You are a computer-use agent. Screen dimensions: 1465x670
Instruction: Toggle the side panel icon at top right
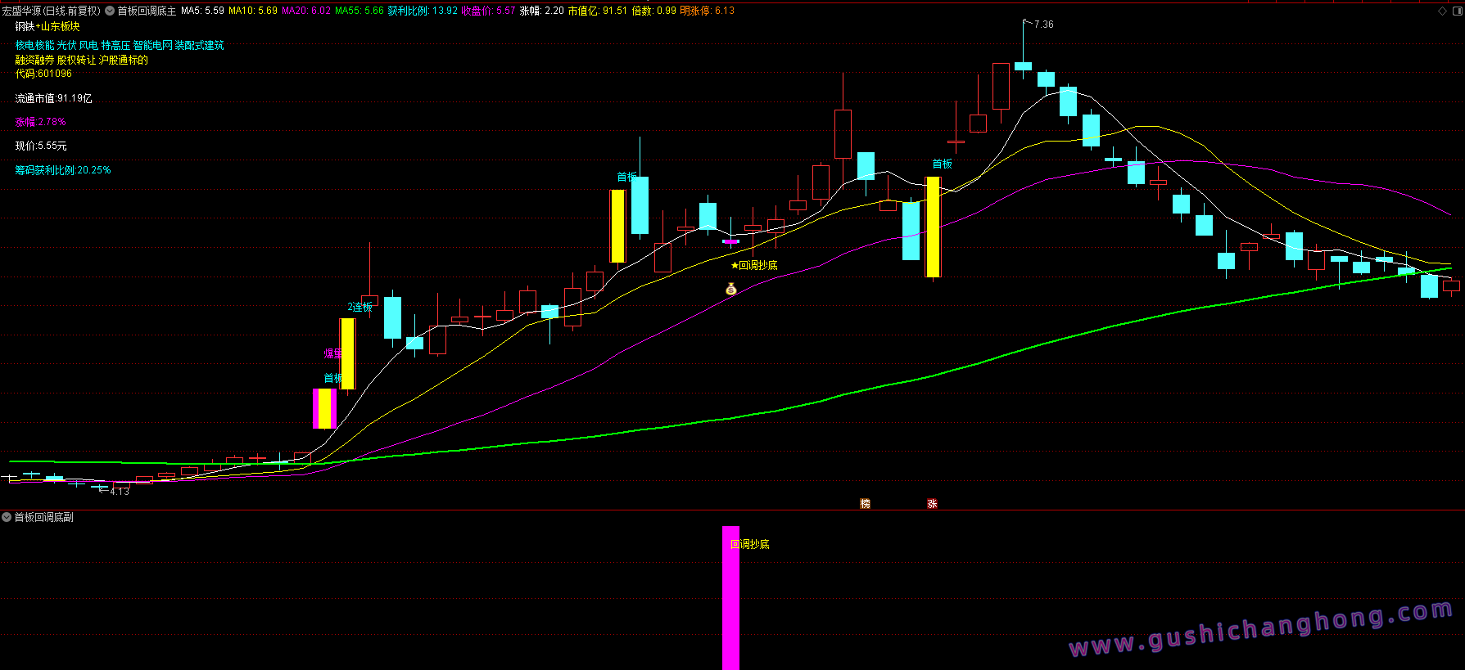pyautogui.click(x=1457, y=11)
